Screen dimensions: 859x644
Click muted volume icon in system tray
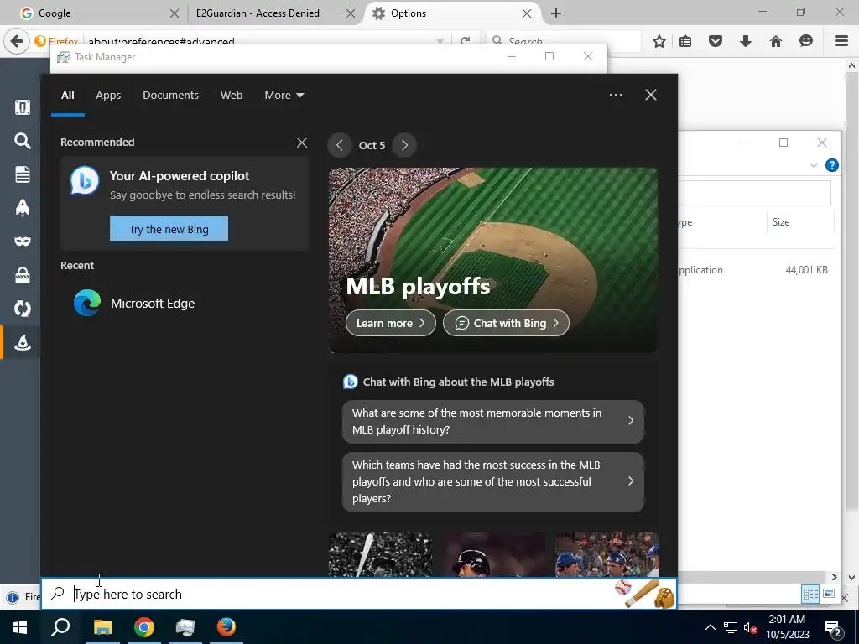tap(750, 627)
